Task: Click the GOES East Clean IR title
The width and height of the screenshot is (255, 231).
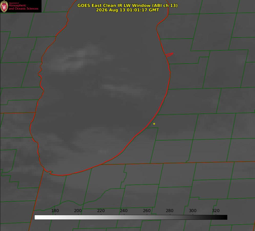Action: [128, 5]
